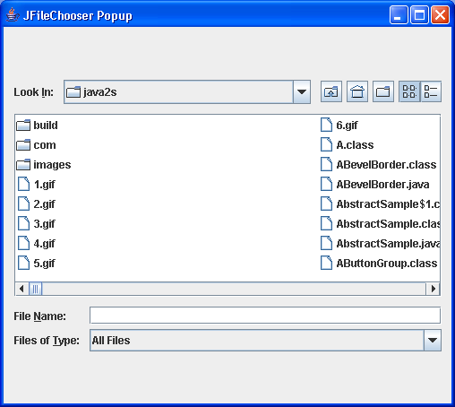
Task: Close the JFileChooser Popup window
Action: (x=440, y=14)
